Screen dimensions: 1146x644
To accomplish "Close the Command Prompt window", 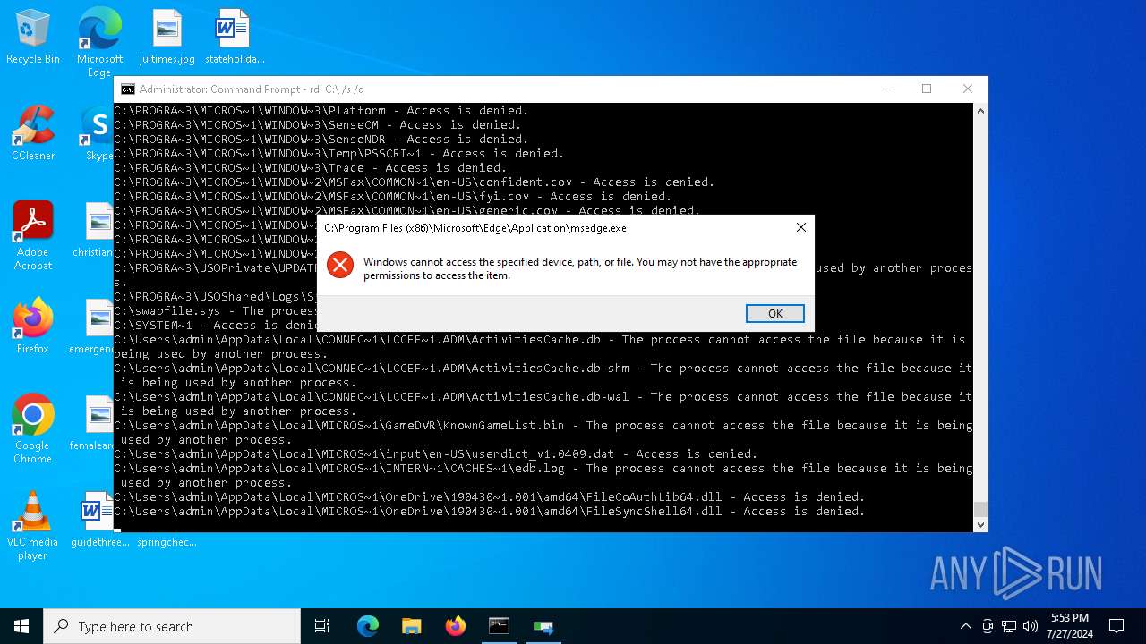I will point(968,89).
